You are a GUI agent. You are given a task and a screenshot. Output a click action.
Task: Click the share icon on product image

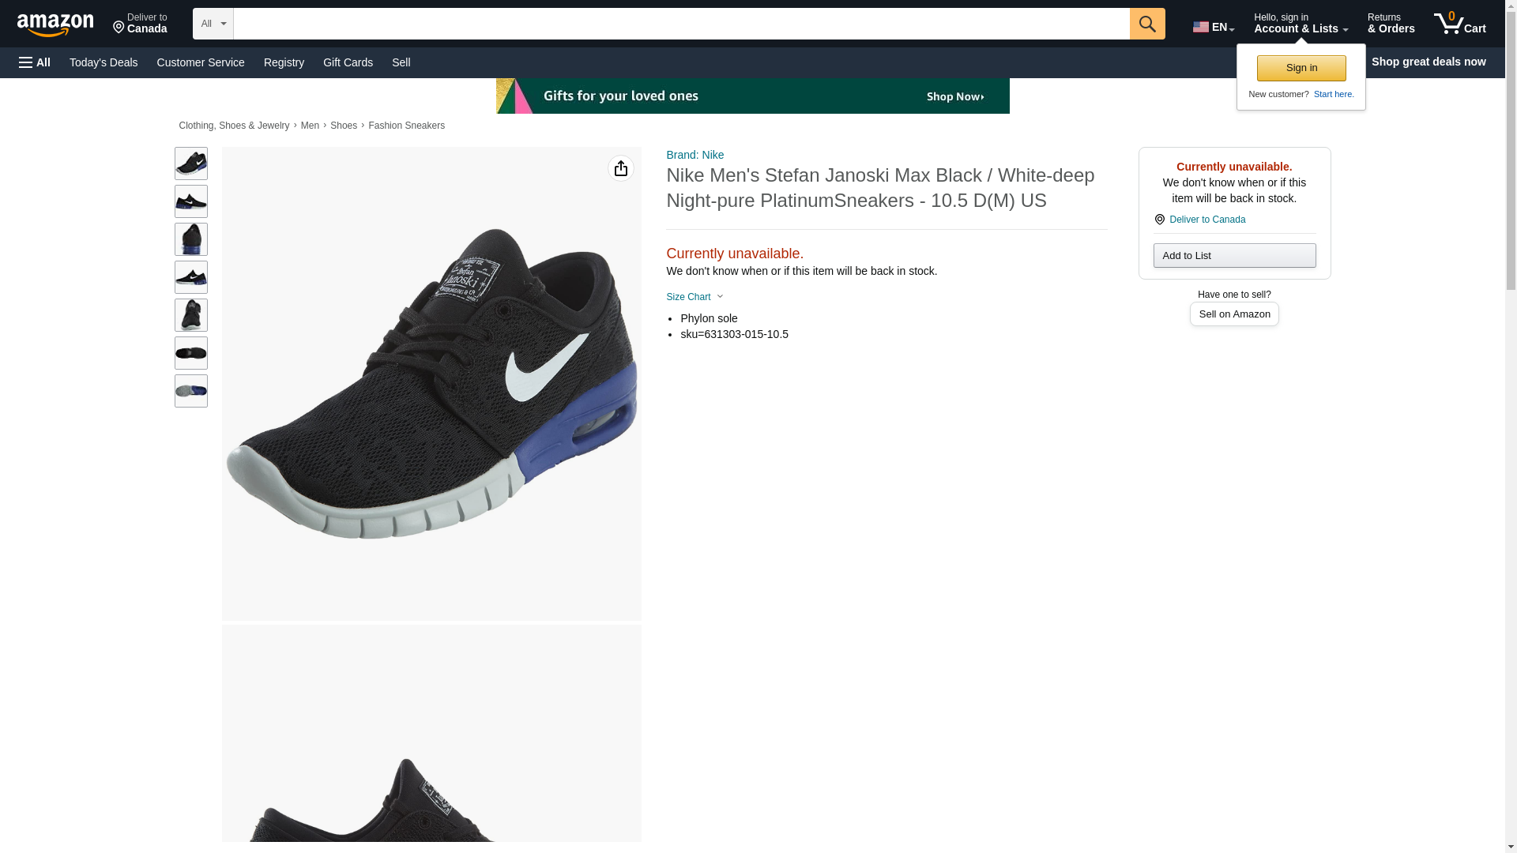(620, 168)
